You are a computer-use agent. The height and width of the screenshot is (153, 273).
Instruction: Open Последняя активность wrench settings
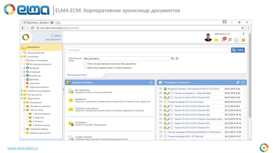[238, 82]
